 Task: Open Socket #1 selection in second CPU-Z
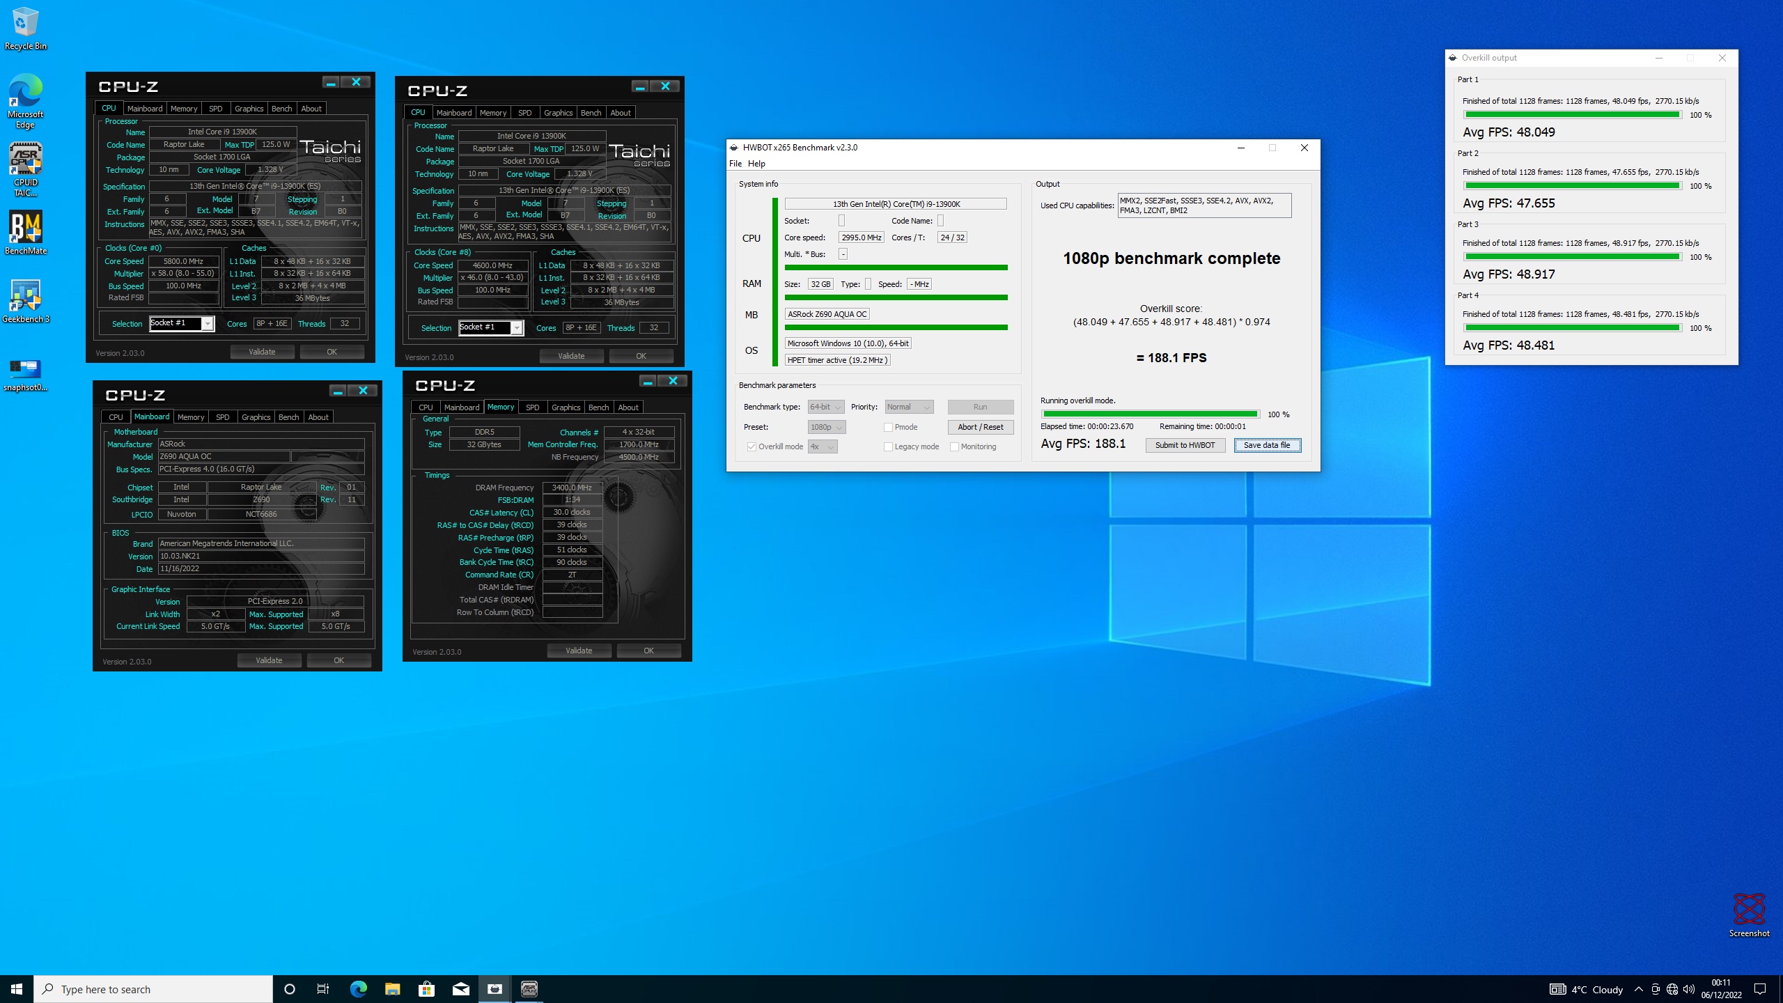tap(490, 327)
